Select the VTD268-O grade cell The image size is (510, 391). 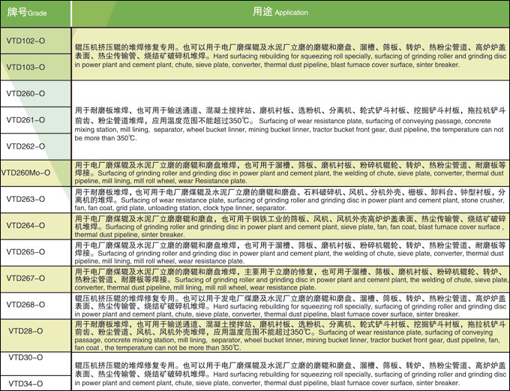tap(35, 305)
